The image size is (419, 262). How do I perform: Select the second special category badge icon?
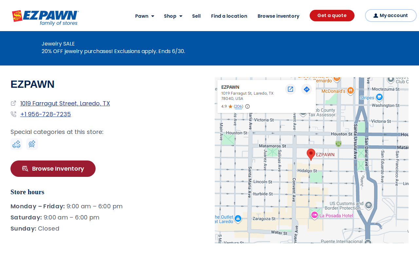32,144
